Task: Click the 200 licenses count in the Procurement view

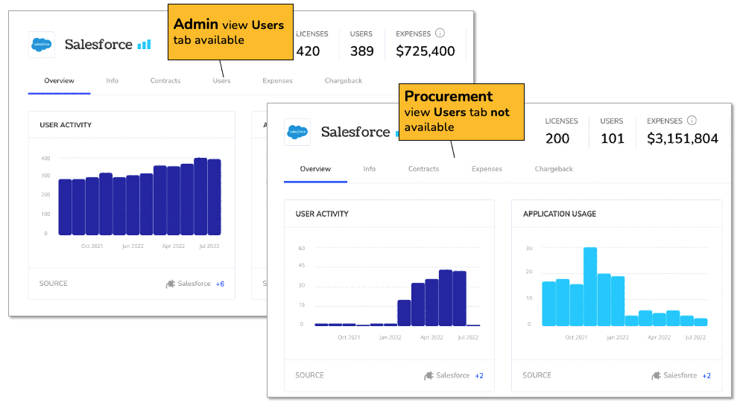Action: (557, 138)
